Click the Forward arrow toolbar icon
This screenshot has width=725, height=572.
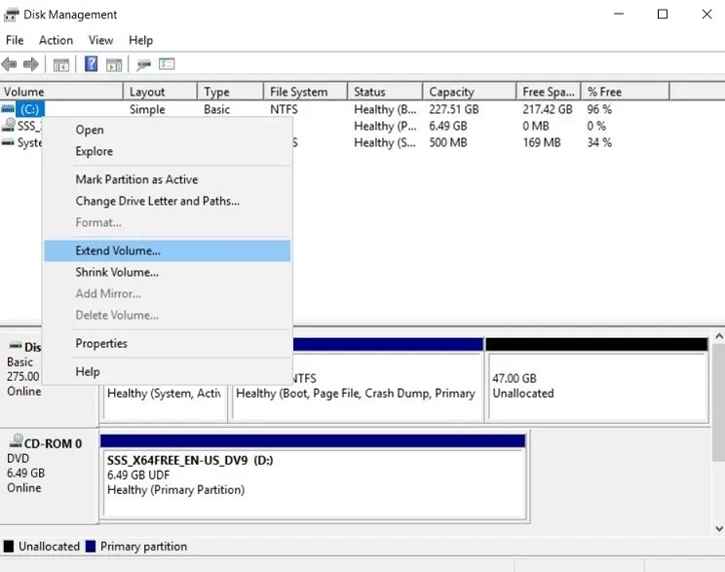(31, 64)
